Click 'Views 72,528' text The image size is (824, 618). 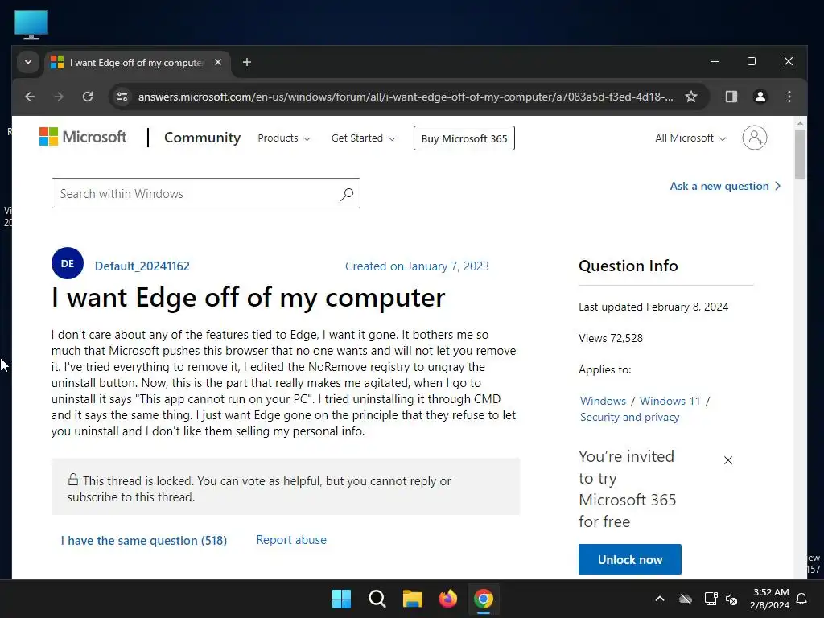click(x=611, y=338)
